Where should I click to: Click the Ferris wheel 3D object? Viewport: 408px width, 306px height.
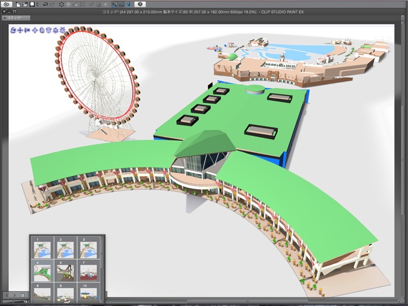pos(98,84)
